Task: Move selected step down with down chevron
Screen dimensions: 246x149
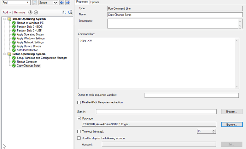Action: click(x=36, y=12)
